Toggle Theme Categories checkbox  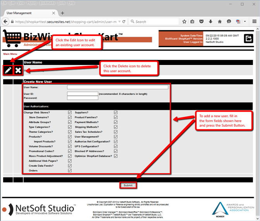point(70,132)
